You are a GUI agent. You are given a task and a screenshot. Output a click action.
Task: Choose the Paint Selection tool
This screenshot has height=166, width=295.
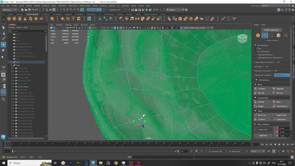tap(3, 39)
